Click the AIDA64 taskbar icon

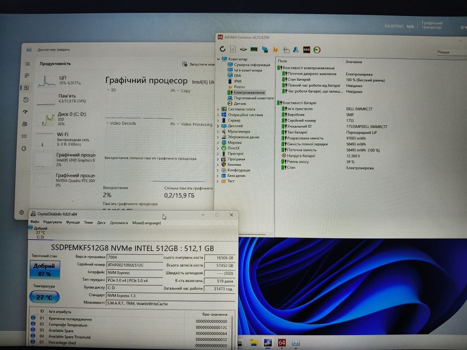(281, 343)
